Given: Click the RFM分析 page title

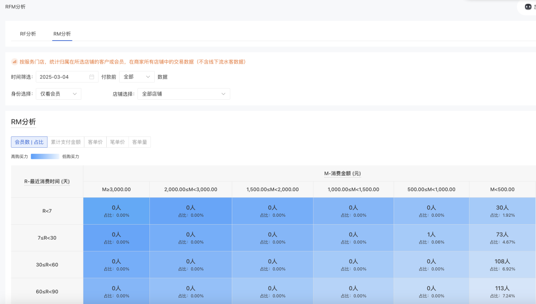Looking at the screenshot, I should (x=15, y=7).
